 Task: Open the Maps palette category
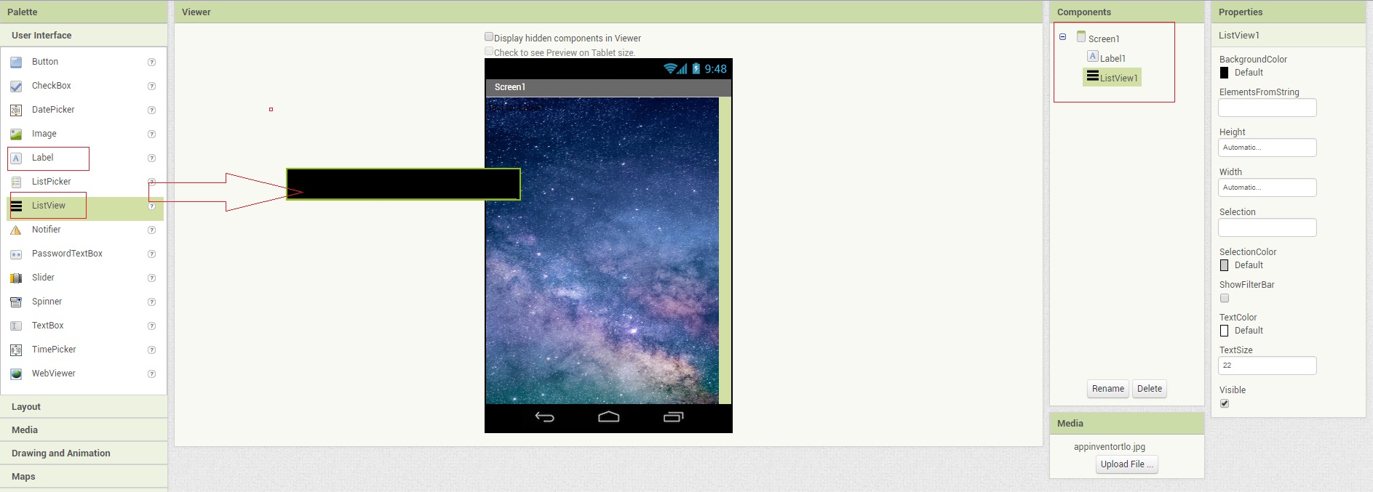[x=23, y=477]
